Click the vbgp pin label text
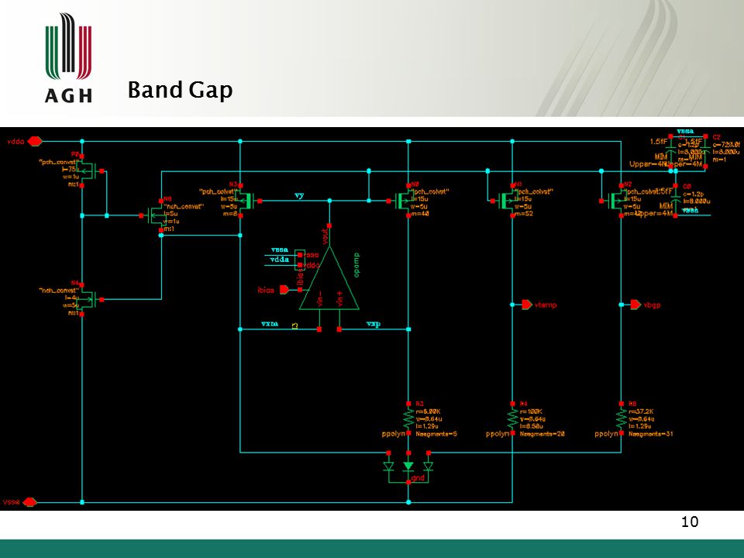The height and width of the screenshot is (558, 744). (x=652, y=305)
